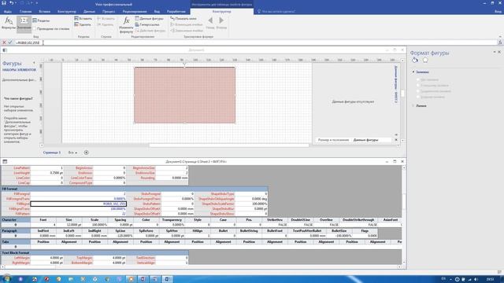
Task: Click Показать окно in formula tracing
Action: click(183, 19)
